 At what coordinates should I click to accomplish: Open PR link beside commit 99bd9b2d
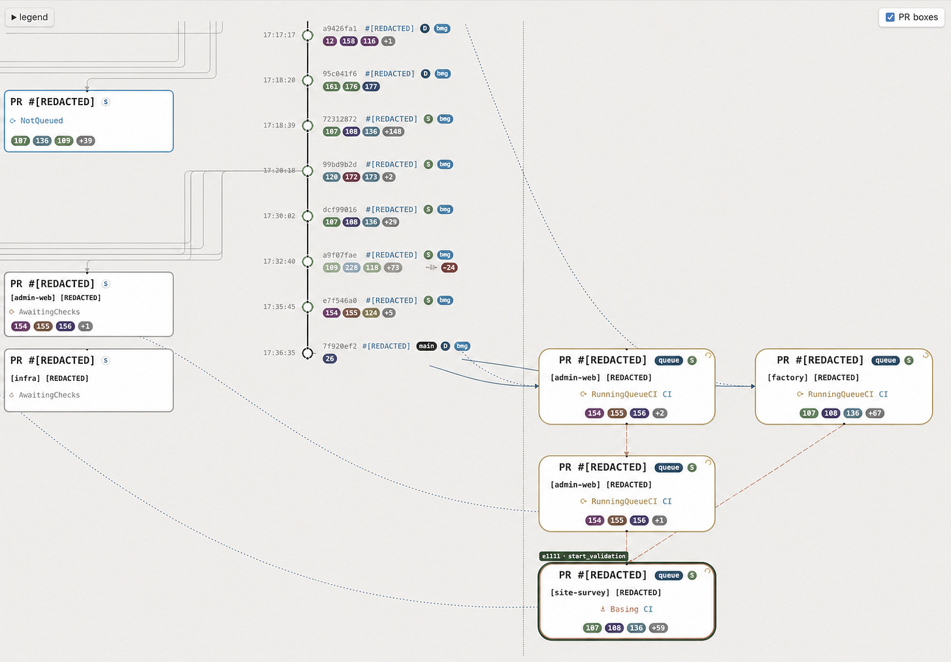tap(391, 165)
